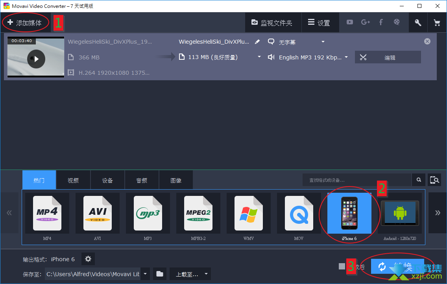Click the output file name WiegelesHeliSki_DivXPlu...

coord(214,42)
